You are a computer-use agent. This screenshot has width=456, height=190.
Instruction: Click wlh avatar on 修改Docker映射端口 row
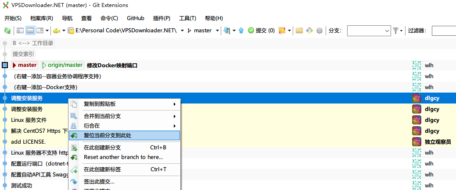[x=417, y=65]
